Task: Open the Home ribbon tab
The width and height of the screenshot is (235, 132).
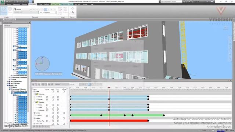Action: 8,4
